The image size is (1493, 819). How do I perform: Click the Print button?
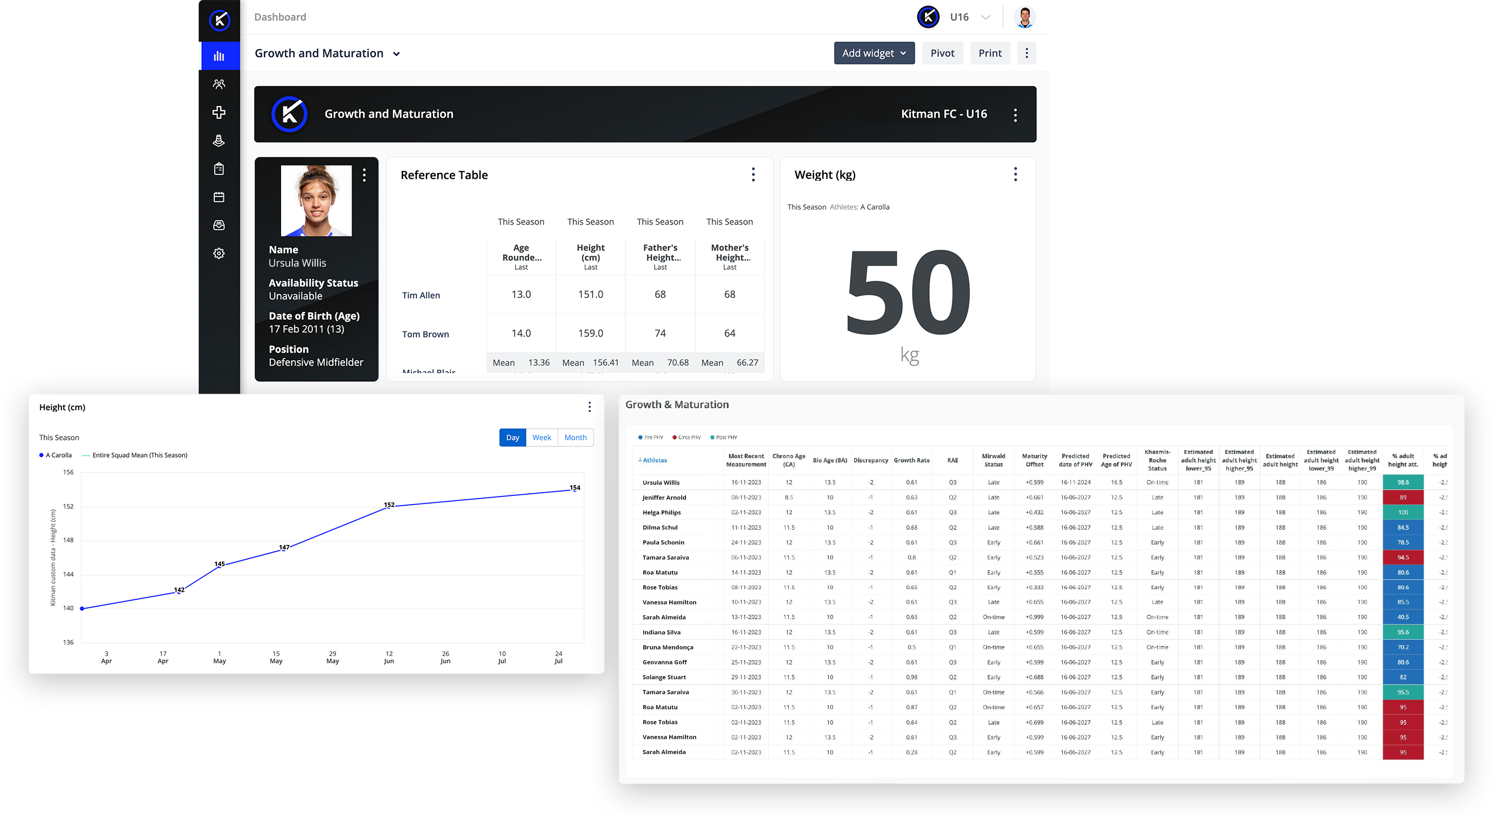pos(990,53)
